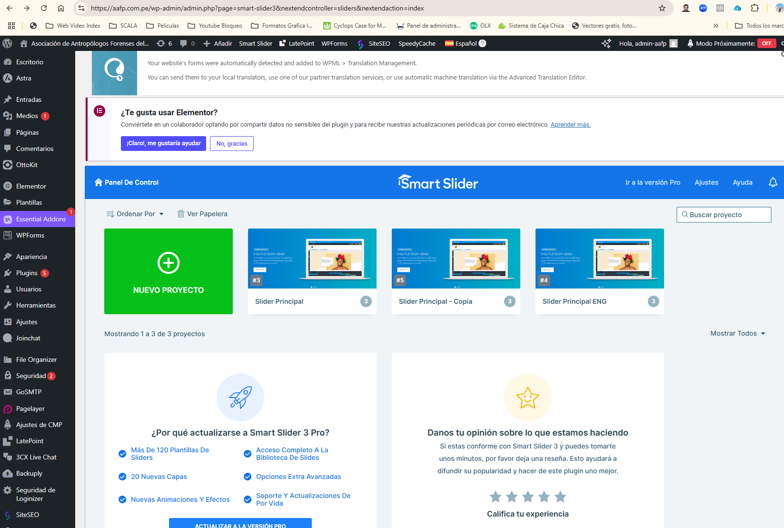Open Ajustes in Smart Slider header
The image size is (784, 528).
[706, 182]
